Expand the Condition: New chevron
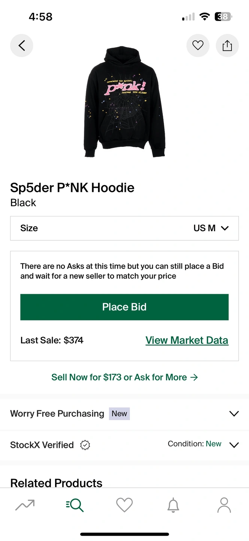The width and height of the screenshot is (249, 541). (234, 445)
